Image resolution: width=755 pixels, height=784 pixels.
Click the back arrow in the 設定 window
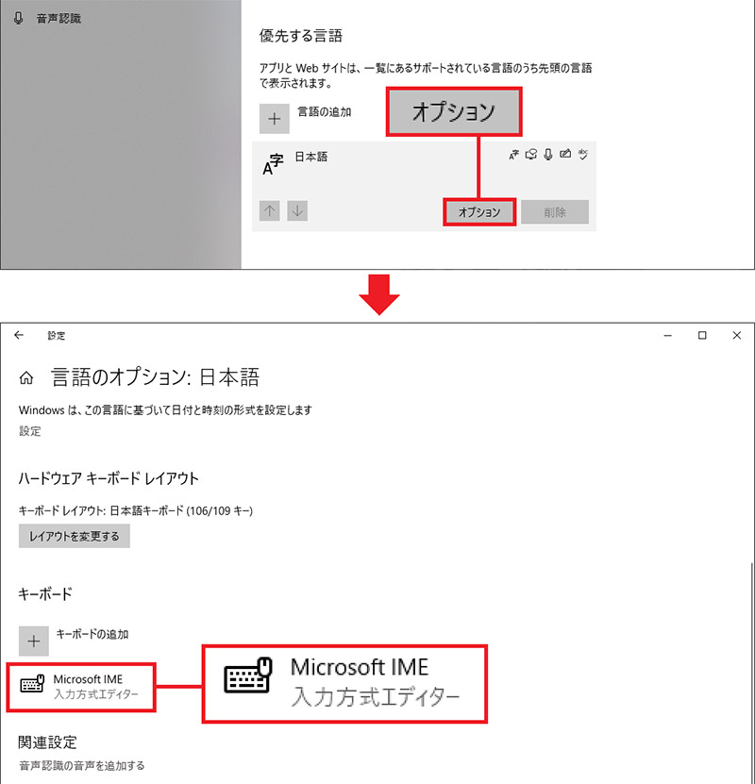coord(21,335)
